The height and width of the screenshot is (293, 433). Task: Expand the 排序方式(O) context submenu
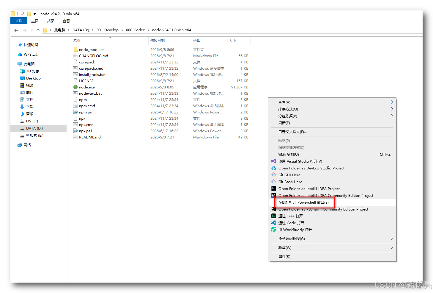(x=332, y=109)
